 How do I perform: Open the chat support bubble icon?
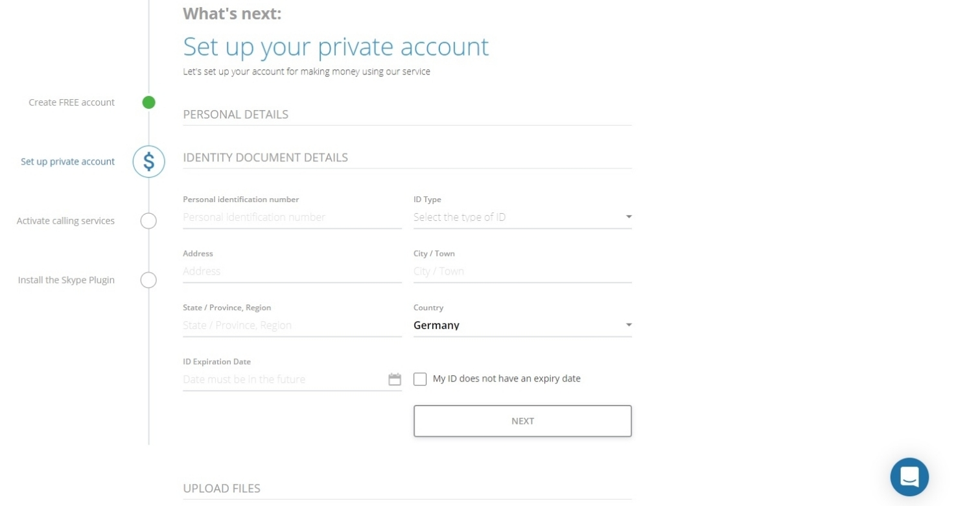point(909,477)
